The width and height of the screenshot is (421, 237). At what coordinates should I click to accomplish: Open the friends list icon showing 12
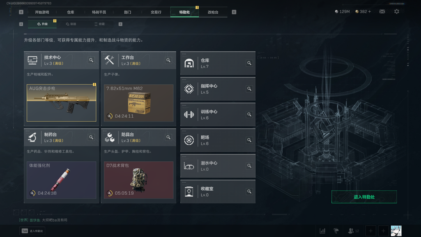pos(353,231)
